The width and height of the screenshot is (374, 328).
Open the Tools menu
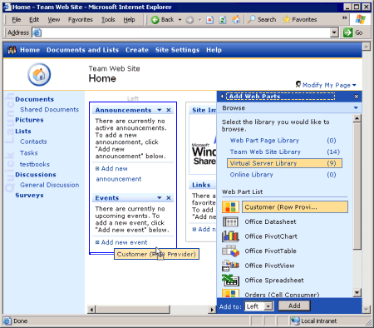tap(108, 20)
